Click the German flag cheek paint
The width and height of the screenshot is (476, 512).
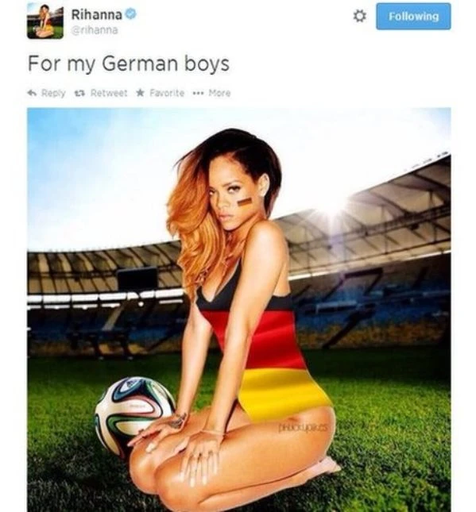coord(245,202)
